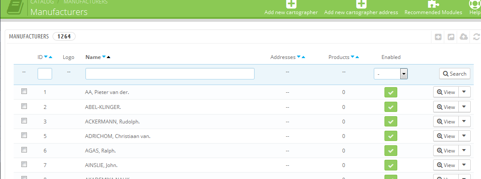
Task: Toggle enabled status for ABEL-KLINGER
Action: 391,107
